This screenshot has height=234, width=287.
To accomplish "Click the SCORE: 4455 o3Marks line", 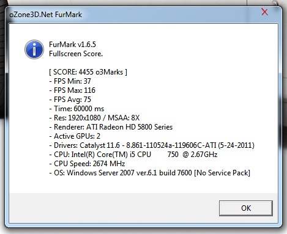I will [88, 72].
